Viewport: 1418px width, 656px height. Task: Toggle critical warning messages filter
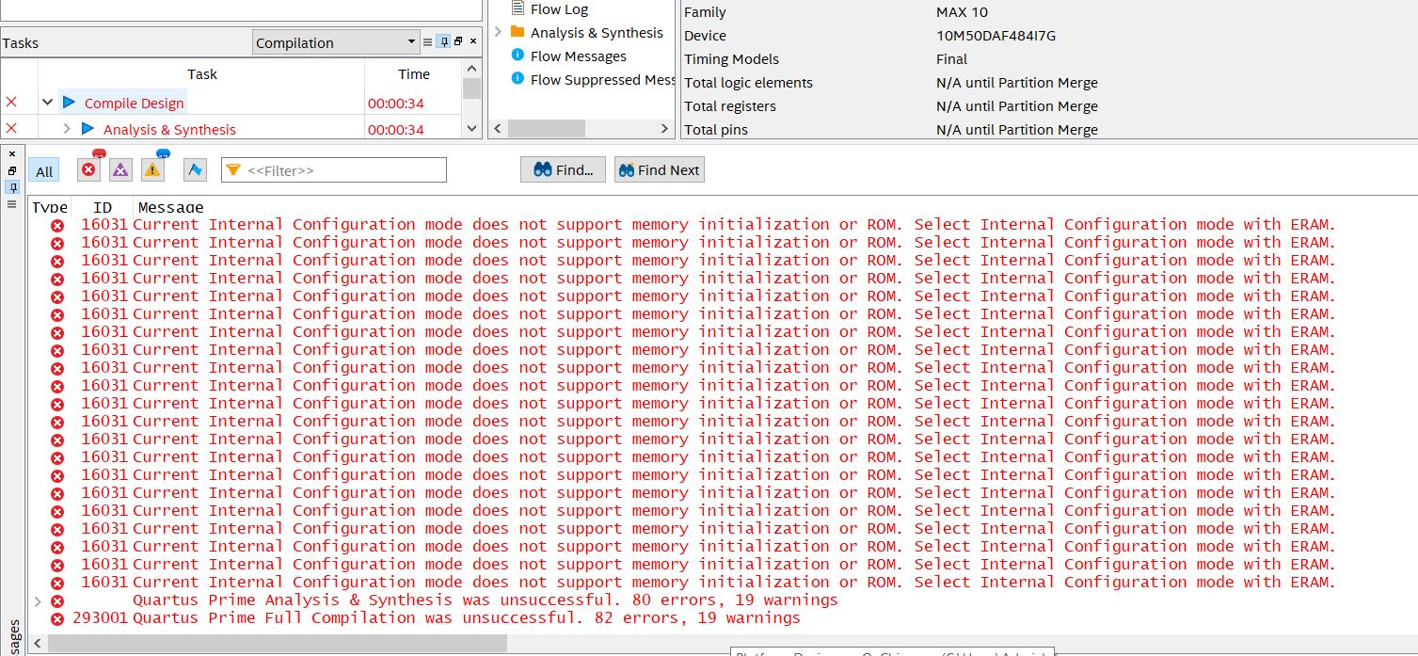[120, 169]
